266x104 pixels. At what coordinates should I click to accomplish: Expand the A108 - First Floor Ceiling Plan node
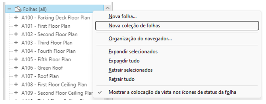16,84
